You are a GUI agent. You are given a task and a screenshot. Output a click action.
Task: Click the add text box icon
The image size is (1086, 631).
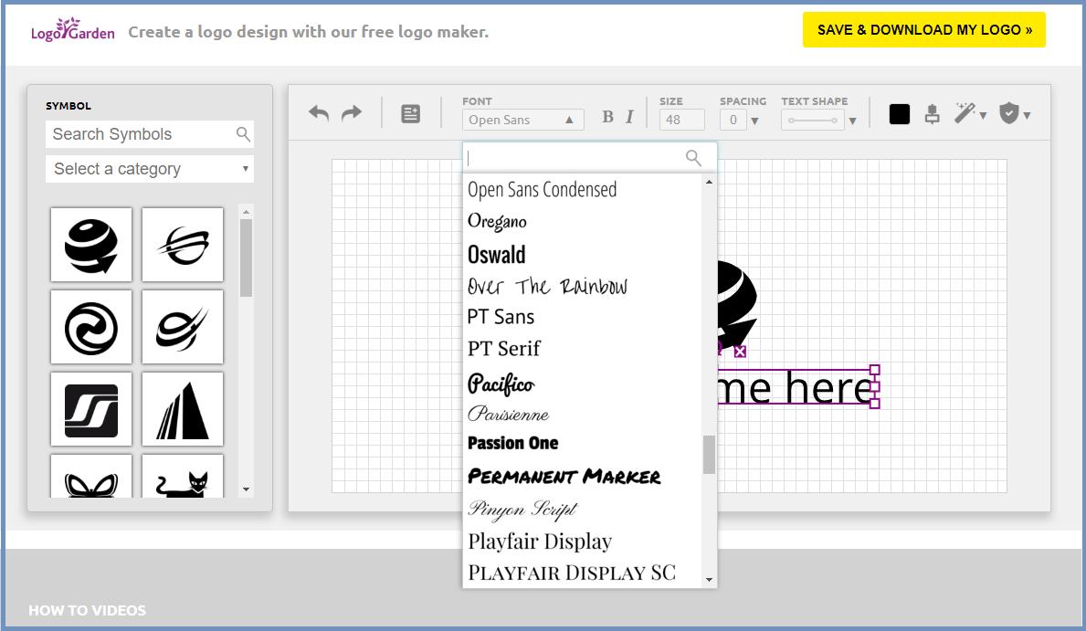411,114
